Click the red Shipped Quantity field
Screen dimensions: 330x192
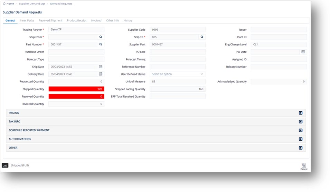(76, 89)
